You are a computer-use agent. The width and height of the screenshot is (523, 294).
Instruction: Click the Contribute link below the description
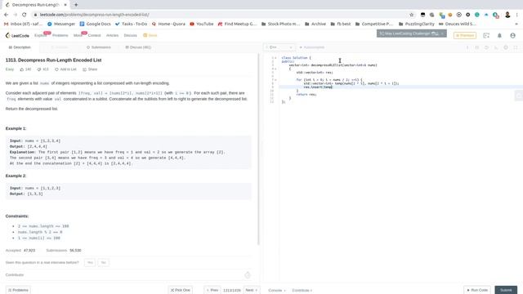(15, 275)
